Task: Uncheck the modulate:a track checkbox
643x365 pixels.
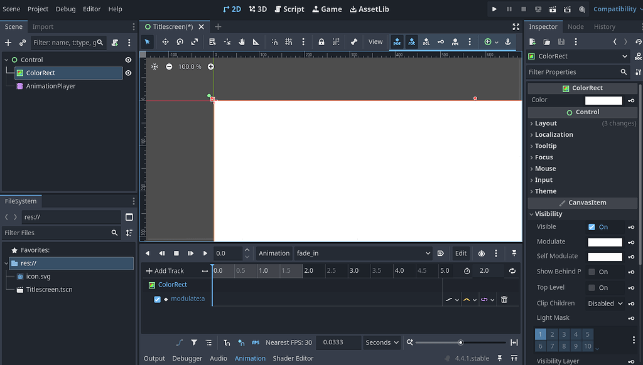Action: click(156, 299)
